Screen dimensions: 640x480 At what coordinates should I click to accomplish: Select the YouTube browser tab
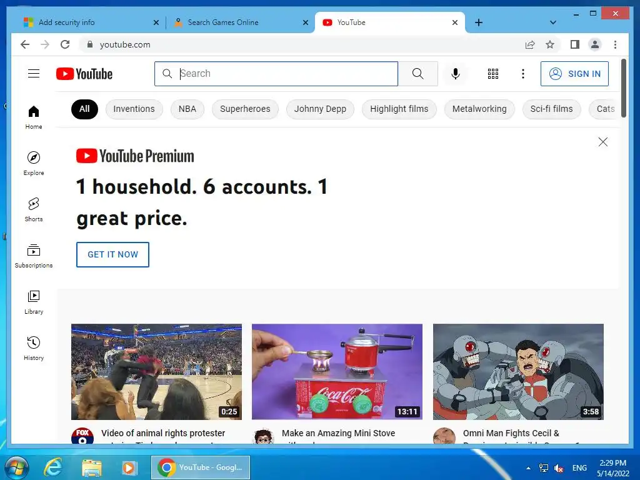point(390,22)
